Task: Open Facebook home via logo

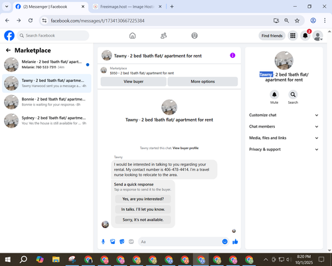Action: click(x=9, y=35)
